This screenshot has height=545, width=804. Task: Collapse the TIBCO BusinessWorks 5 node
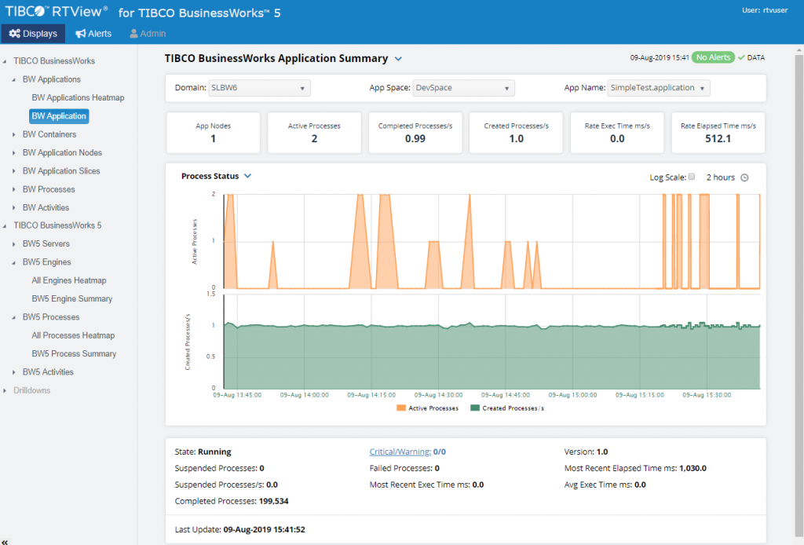tap(5, 225)
